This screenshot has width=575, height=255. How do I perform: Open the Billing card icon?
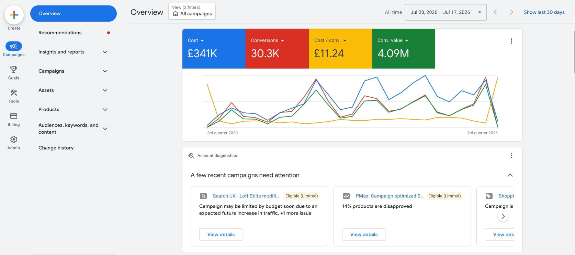pos(14,116)
